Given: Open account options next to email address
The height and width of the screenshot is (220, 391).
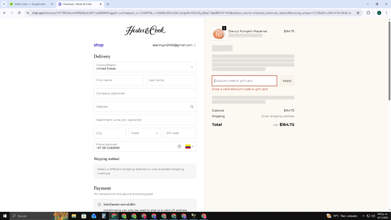Looking at the screenshot, I should pyautogui.click(x=195, y=45).
